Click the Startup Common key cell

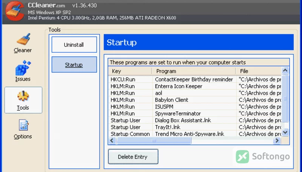(130, 134)
